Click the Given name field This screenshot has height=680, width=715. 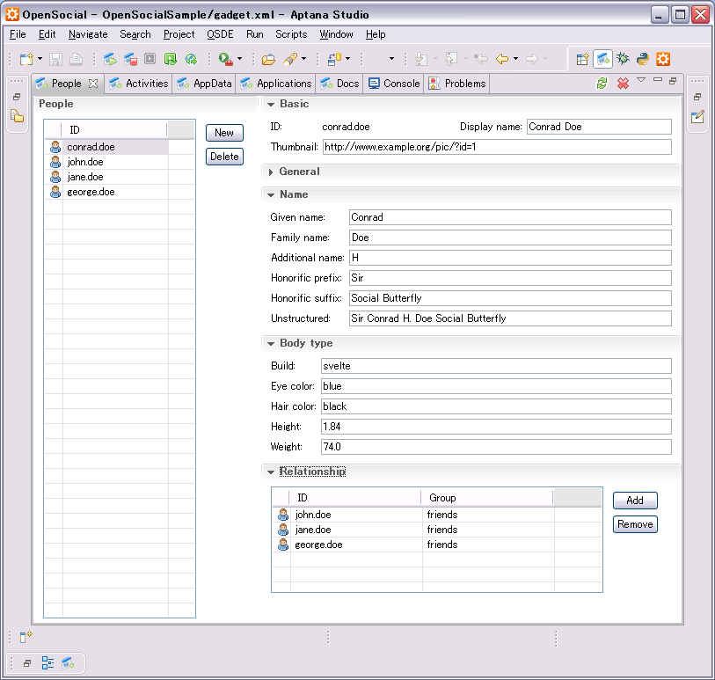point(510,217)
